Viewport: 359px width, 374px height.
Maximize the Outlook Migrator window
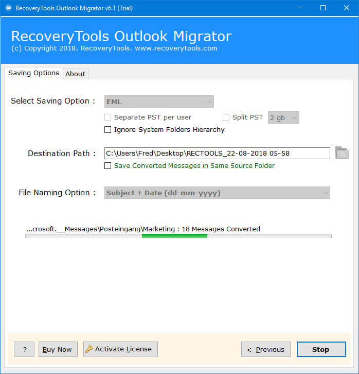pos(323,8)
